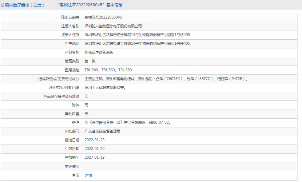Image resolution: width=302 pixels, height=182 pixels.
Task: Click the 变更情况 label
Action: coord(72,167)
